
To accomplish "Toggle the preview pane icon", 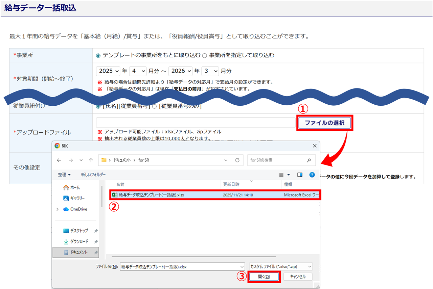I will point(300,175).
